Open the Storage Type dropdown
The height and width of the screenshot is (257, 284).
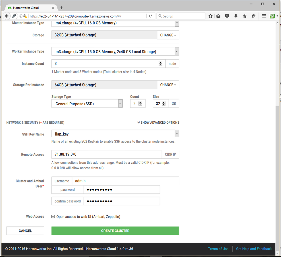pos(120,103)
